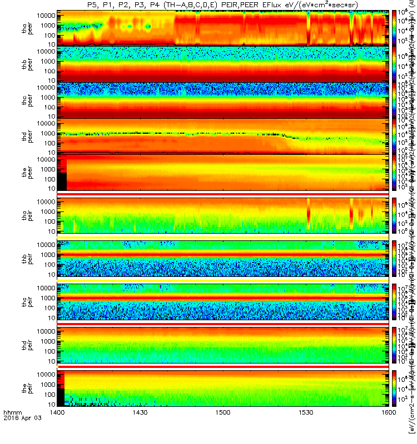Click the 1000 tick of the peir panel

[48, 385]
